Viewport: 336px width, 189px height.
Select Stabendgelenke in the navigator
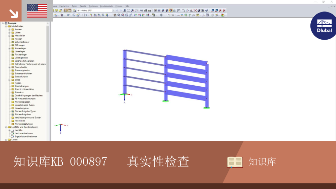pyautogui.click(x=22, y=70)
